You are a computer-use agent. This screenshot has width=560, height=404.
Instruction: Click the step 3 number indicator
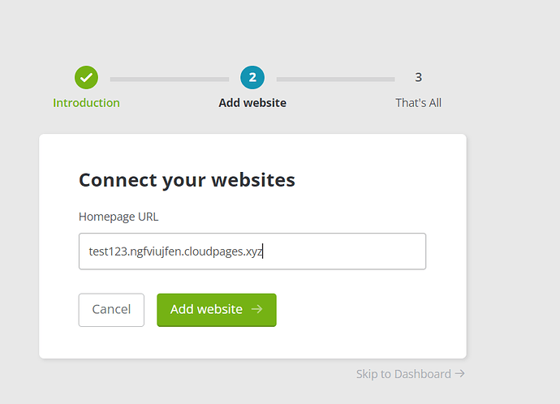click(418, 77)
